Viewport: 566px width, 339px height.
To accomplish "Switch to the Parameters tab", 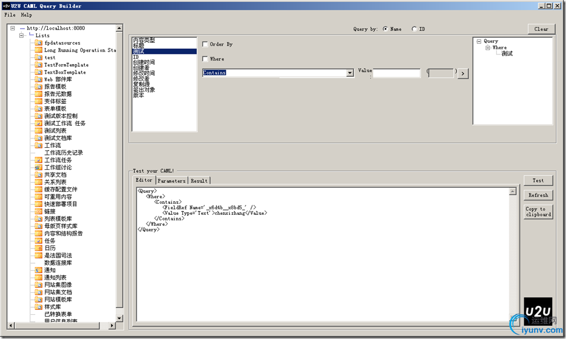I will [x=171, y=181].
